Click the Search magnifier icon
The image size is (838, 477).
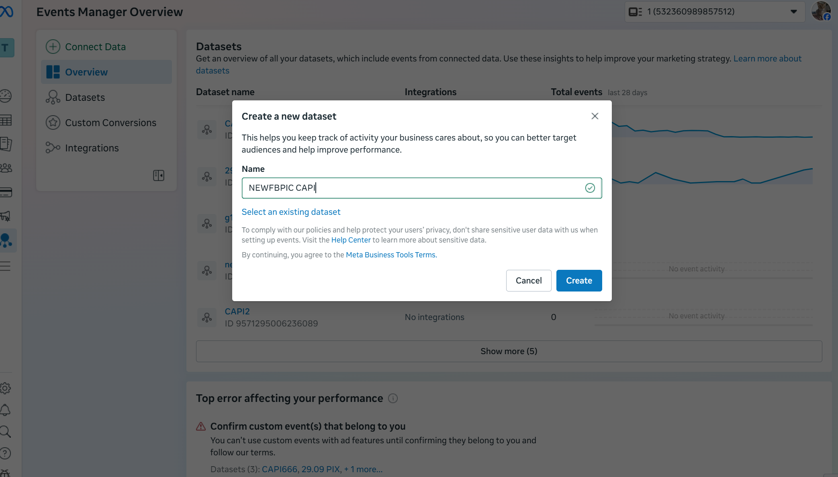(x=6, y=432)
